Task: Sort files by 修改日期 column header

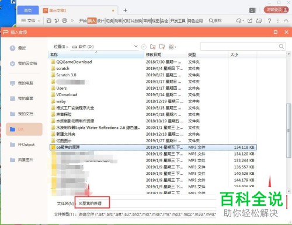Action: point(165,55)
